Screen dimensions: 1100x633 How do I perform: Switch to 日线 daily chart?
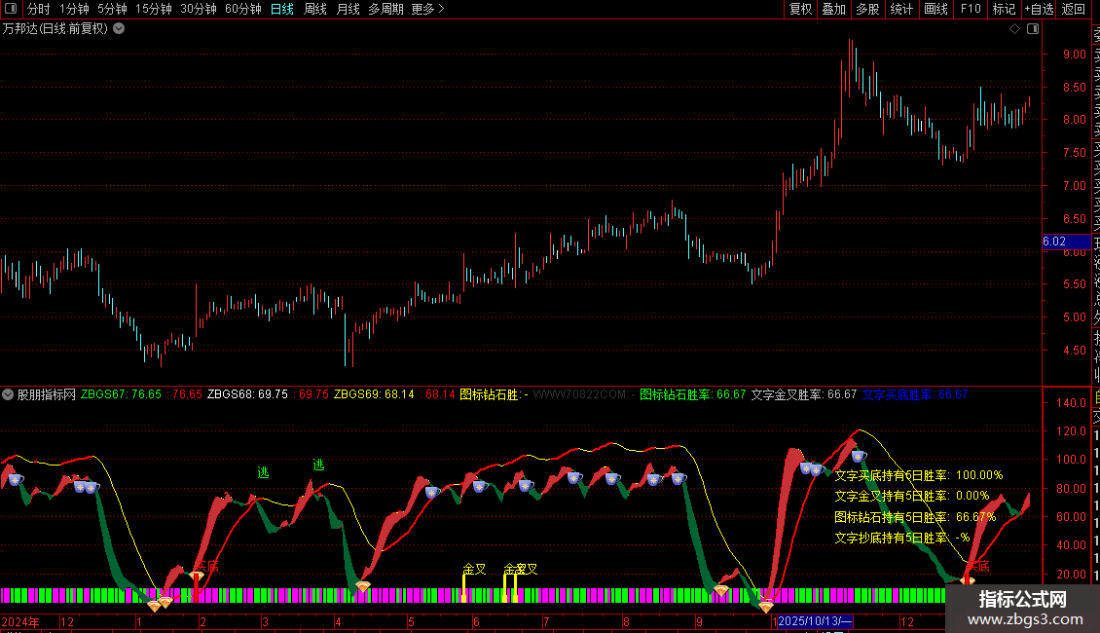coord(282,9)
